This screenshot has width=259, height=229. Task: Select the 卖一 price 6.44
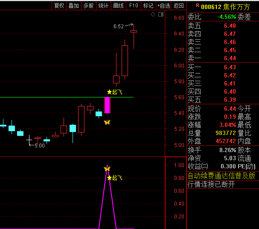tap(230, 58)
